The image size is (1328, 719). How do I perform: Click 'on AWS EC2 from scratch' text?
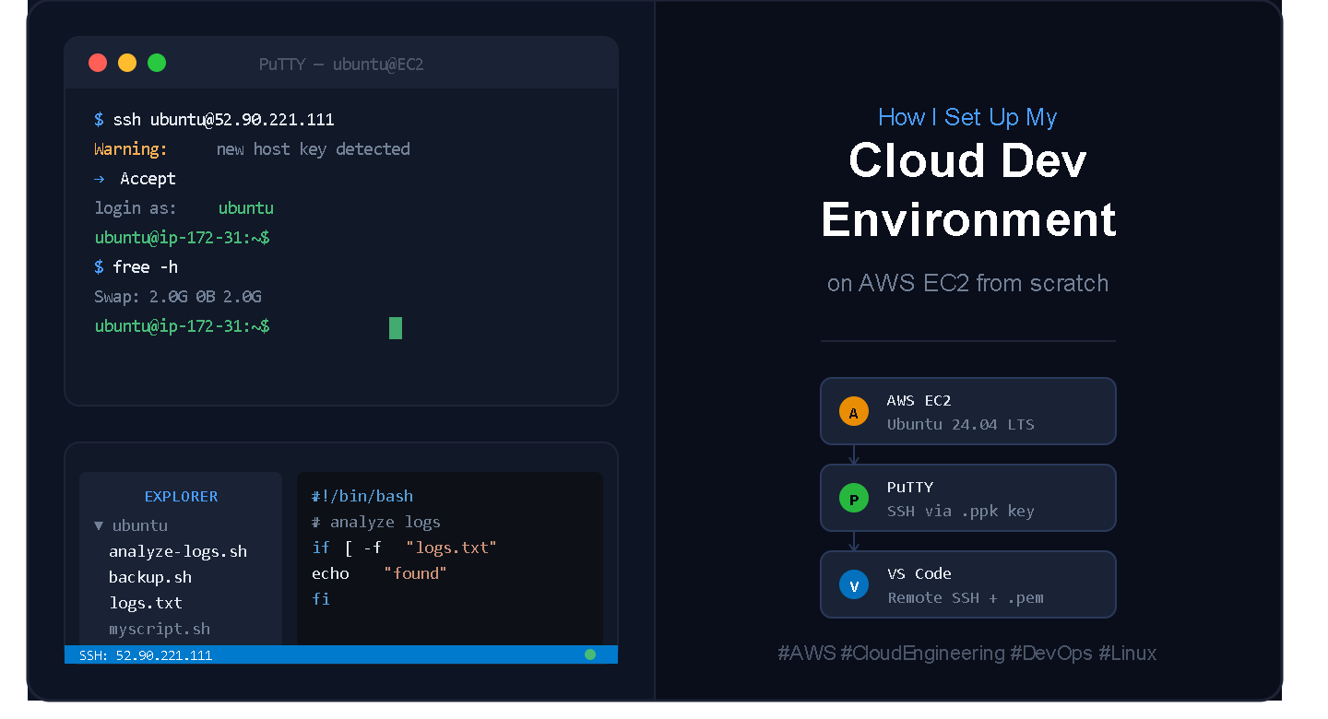(968, 283)
